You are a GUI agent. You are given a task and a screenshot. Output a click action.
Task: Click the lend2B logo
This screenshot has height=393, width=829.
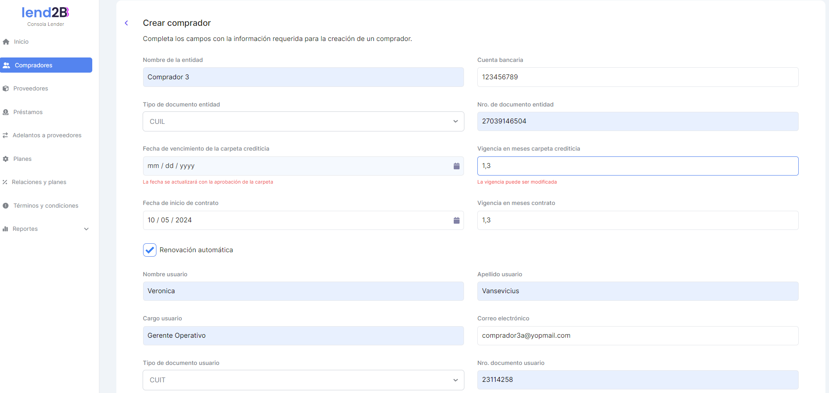click(45, 12)
